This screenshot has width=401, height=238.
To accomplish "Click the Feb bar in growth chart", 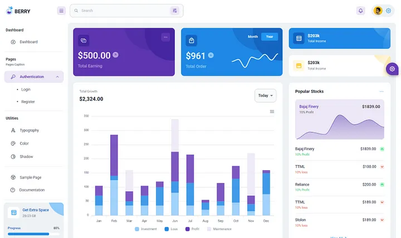I will pyautogui.click(x=114, y=175).
